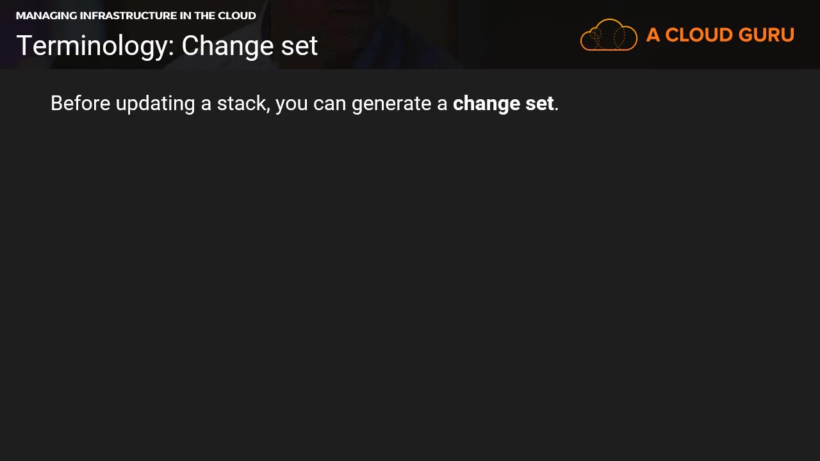Click the slide title Terminology: Change set
The height and width of the screenshot is (461, 820).
[x=167, y=46]
